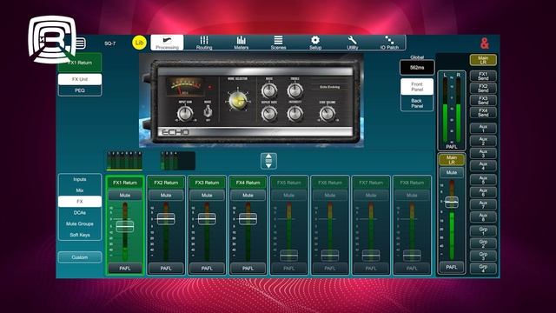The width and height of the screenshot is (556, 313).
Task: Select the FX Unit section
Action: 80,79
